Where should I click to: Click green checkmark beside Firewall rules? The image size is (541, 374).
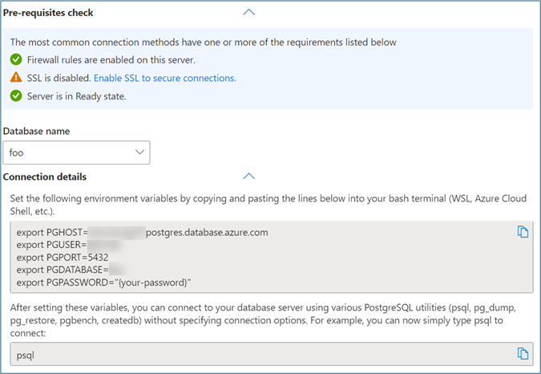(x=15, y=59)
